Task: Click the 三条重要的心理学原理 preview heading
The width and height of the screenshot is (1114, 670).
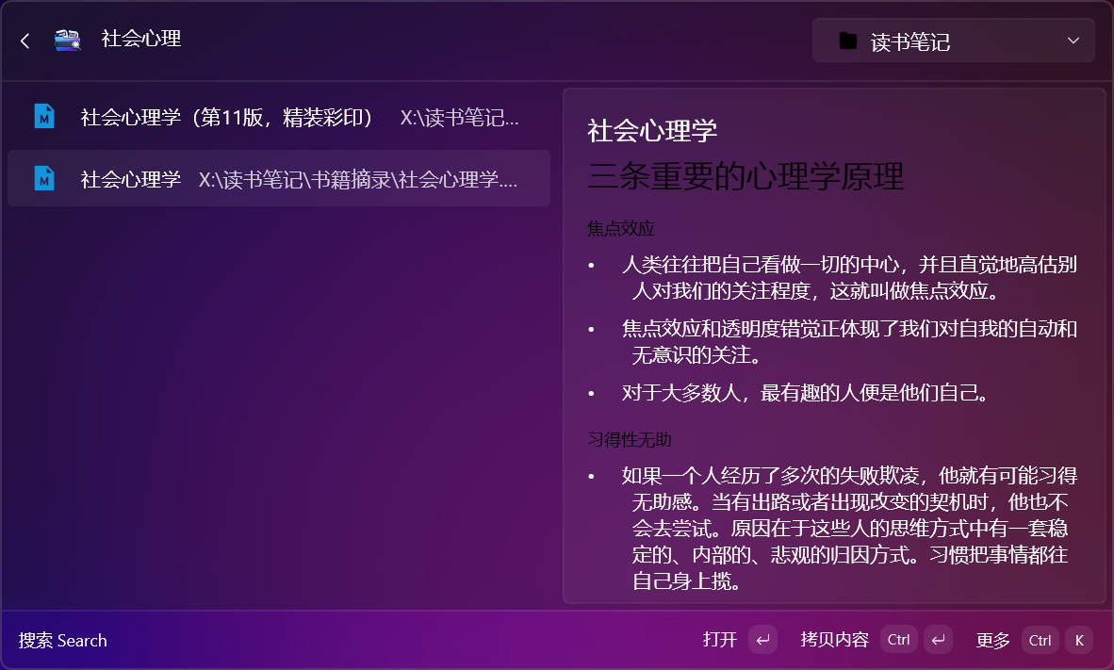Action: pyautogui.click(x=745, y=176)
